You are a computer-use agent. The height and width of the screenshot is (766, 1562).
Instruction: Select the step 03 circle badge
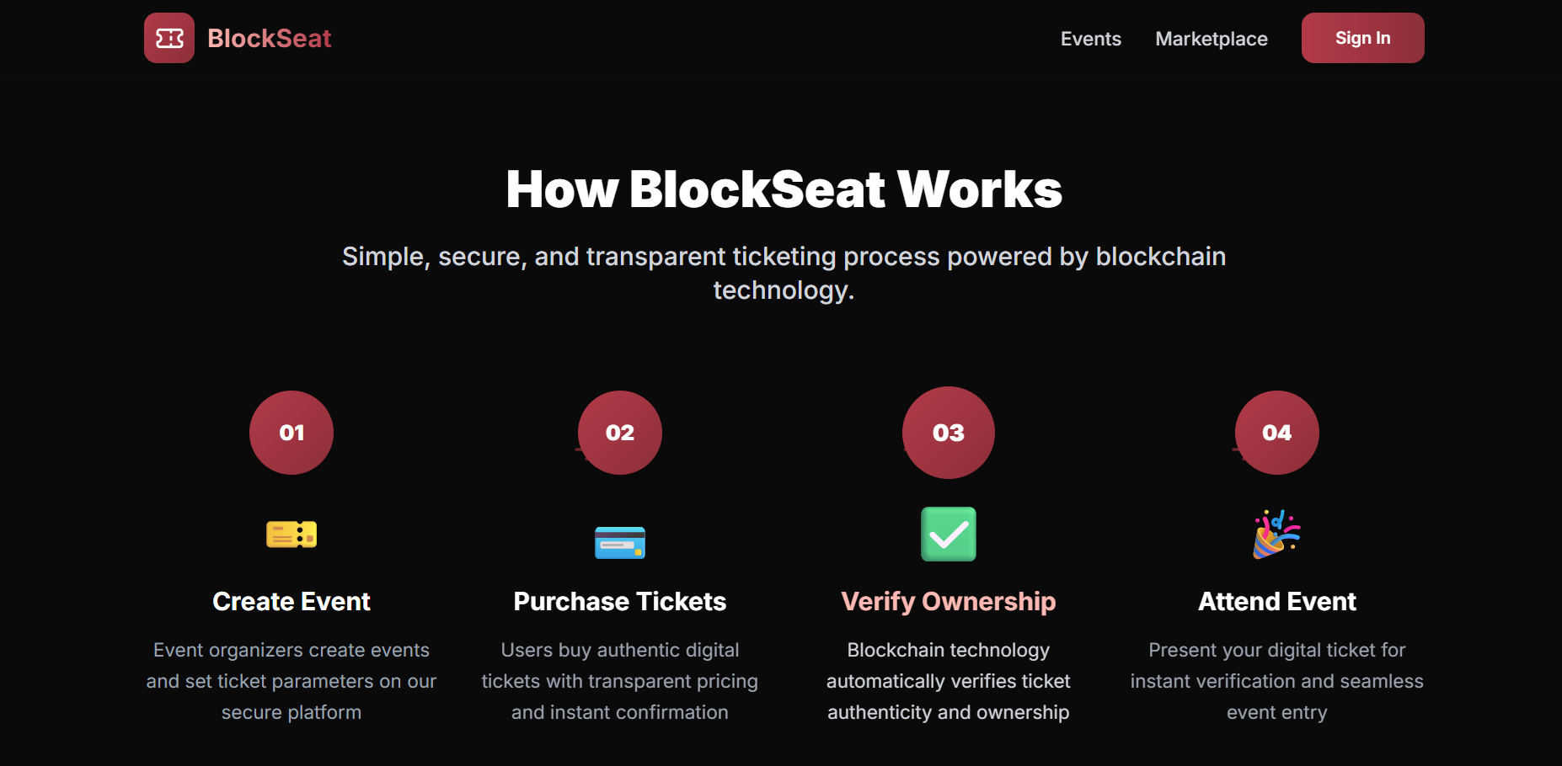pos(949,433)
